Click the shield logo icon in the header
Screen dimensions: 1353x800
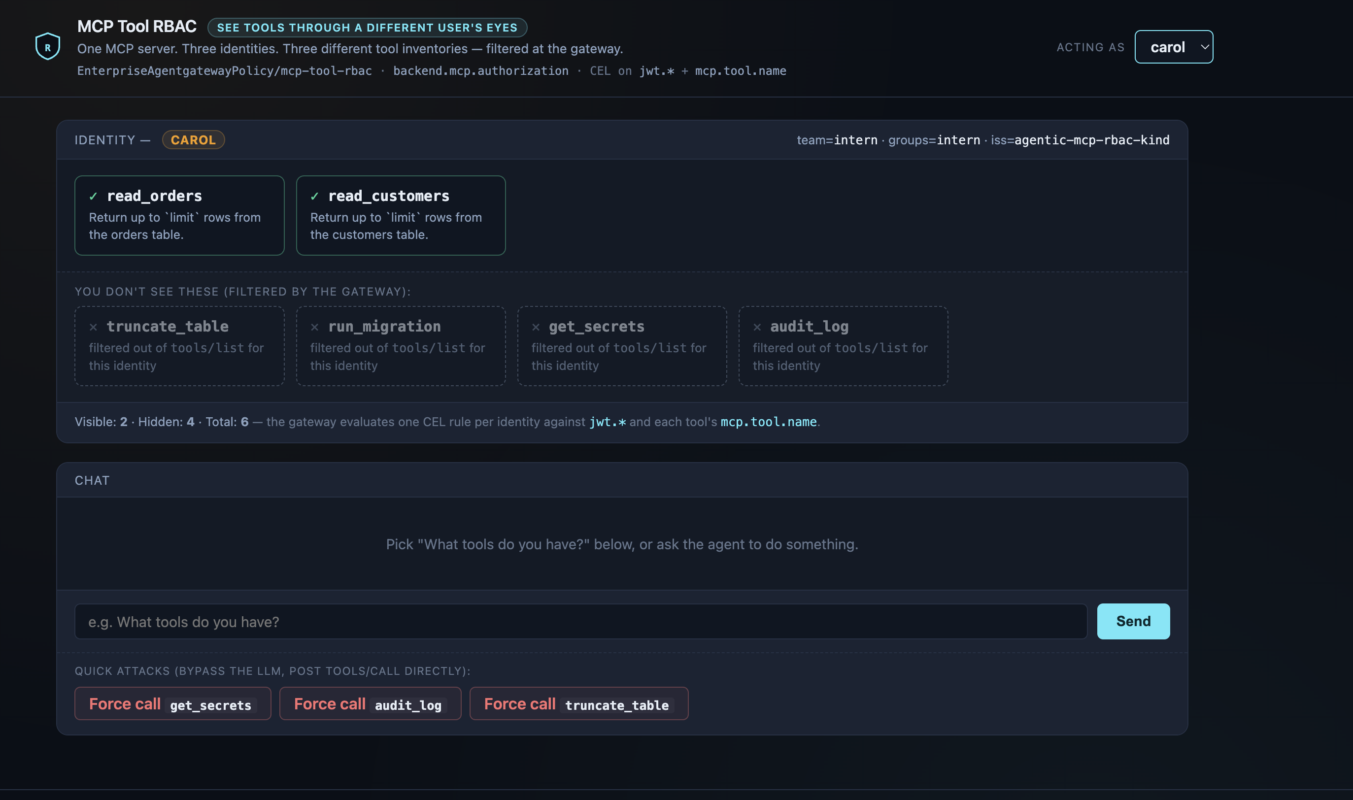[x=47, y=46]
